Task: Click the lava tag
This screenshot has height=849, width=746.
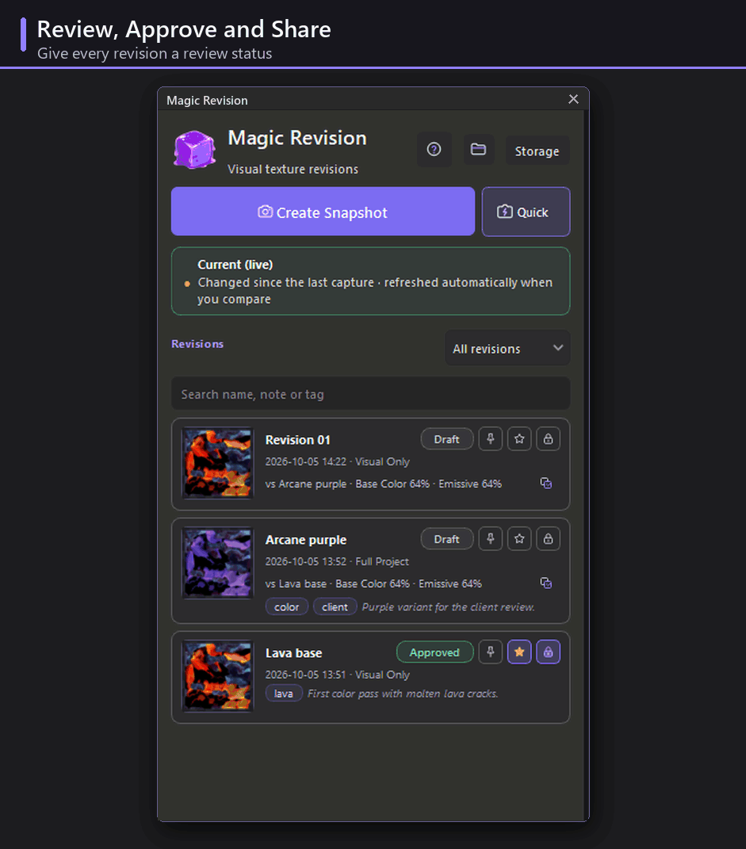Action: tap(284, 694)
